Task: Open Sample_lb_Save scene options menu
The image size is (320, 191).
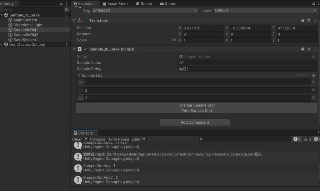Action: pyautogui.click(x=67, y=15)
